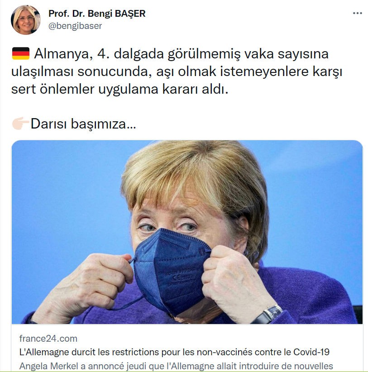
Task: Open the @bengibaser handle link
Action: tap(75, 26)
